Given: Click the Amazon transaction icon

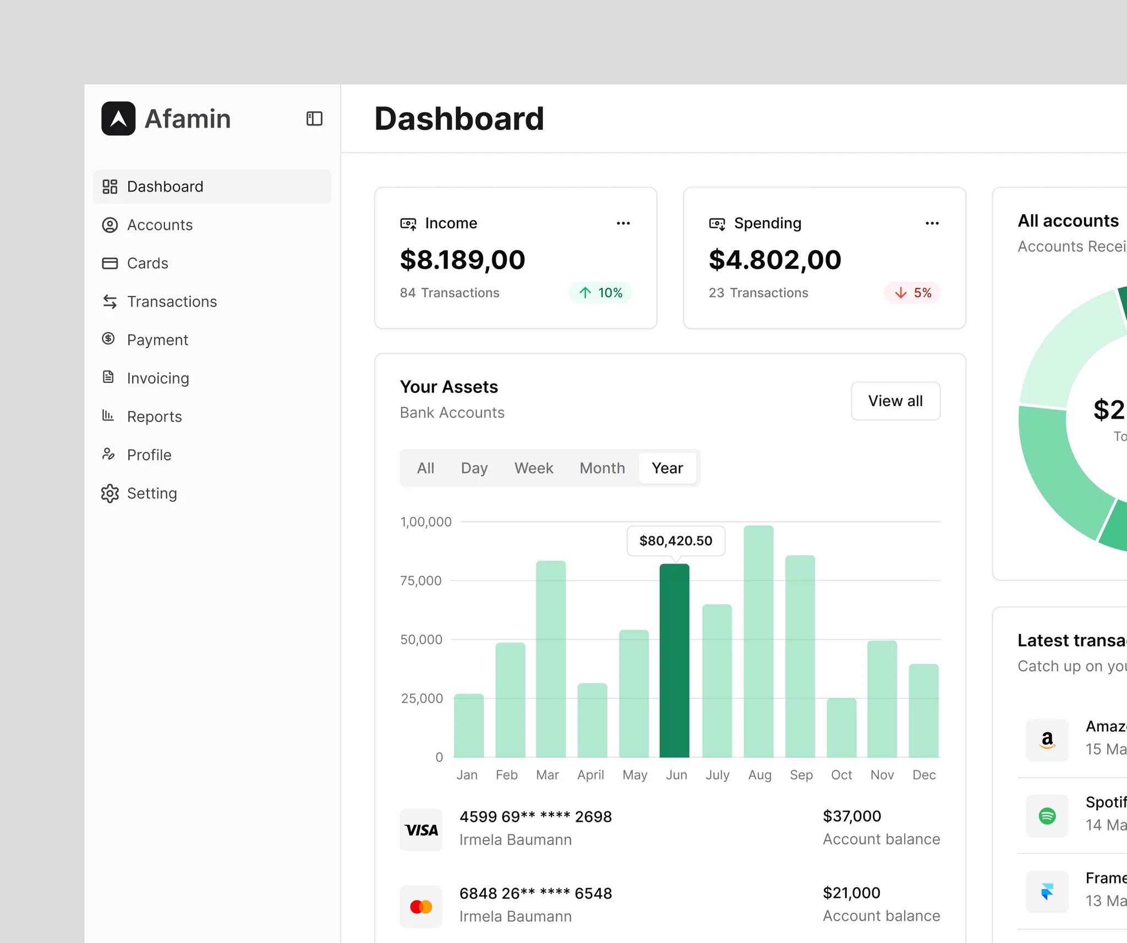Looking at the screenshot, I should [1047, 740].
